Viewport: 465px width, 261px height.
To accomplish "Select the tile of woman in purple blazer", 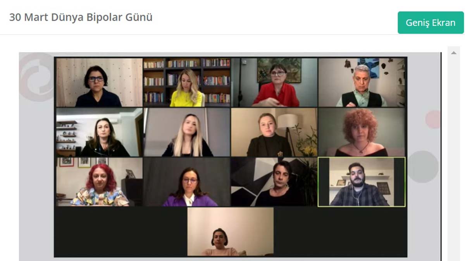I will pyautogui.click(x=187, y=182).
